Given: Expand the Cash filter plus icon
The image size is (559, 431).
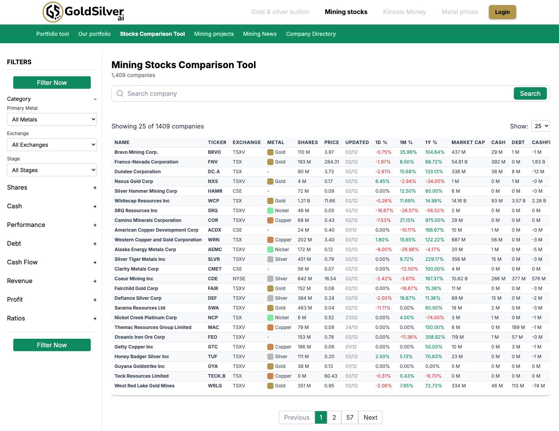Looking at the screenshot, I should [x=95, y=206].
